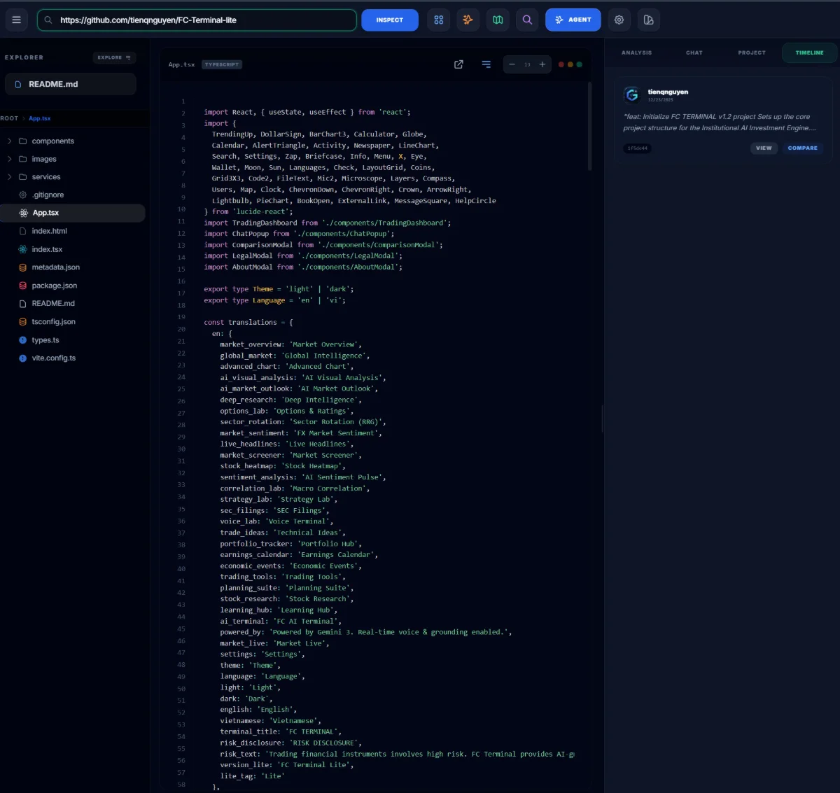Open the hamburger menu at top left
840x793 pixels.
(x=17, y=20)
